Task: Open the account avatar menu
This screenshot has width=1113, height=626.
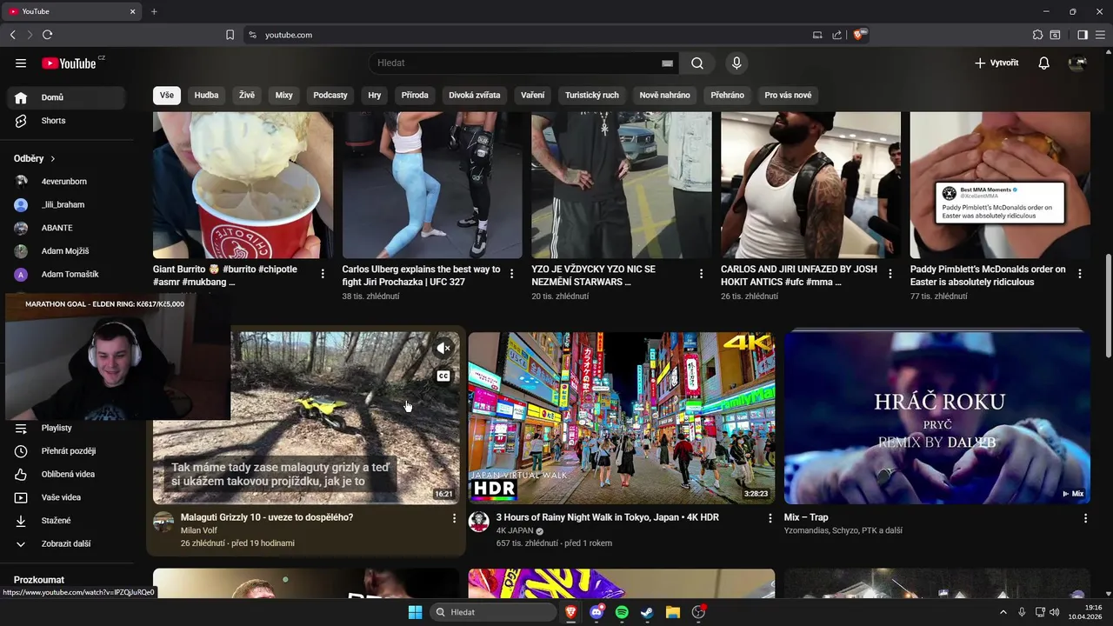Action: click(1078, 63)
